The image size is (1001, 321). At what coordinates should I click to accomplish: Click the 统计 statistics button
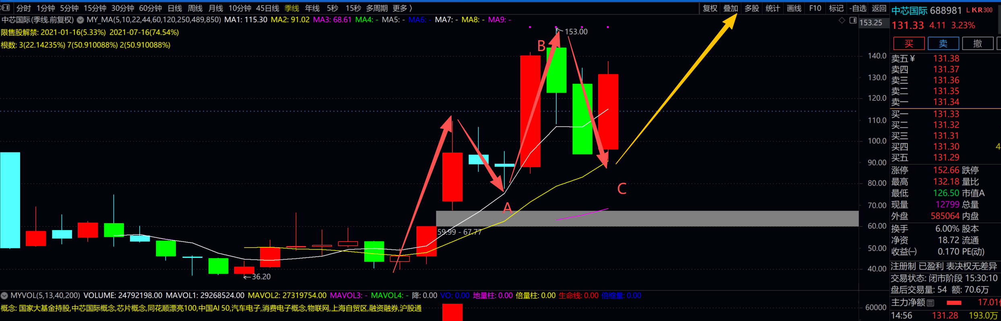[x=772, y=8]
